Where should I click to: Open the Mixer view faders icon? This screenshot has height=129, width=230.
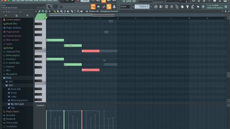pyautogui.click(x=172, y=6)
